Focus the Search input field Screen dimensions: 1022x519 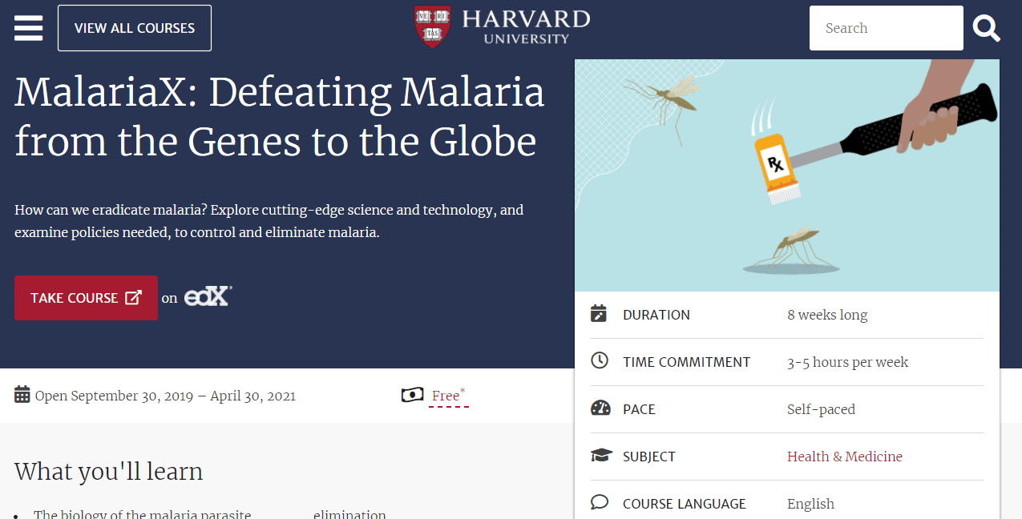(886, 28)
